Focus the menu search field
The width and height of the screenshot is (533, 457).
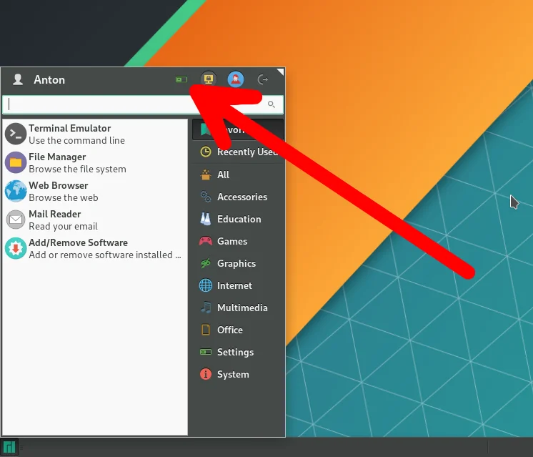[x=143, y=104]
